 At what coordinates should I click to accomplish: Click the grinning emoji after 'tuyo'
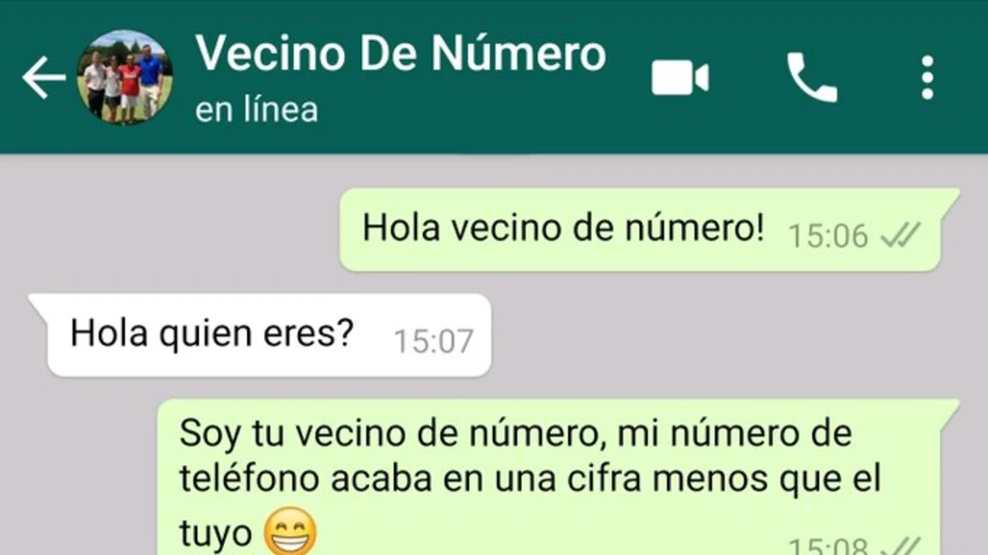tap(290, 533)
